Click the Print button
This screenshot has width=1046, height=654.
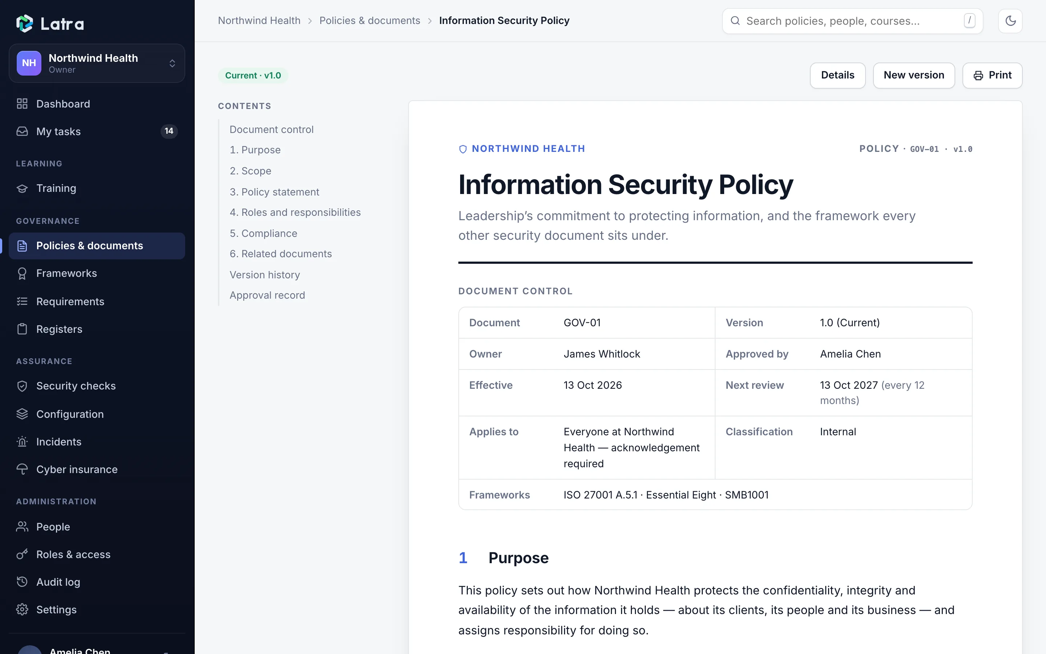pos(992,75)
